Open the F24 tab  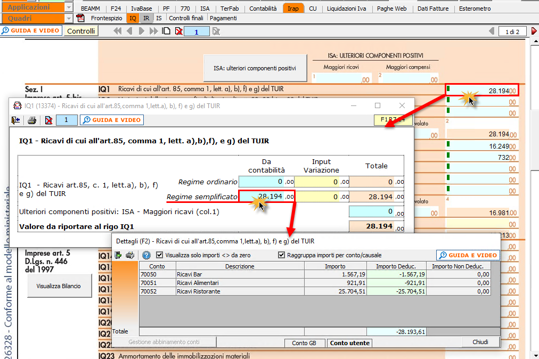tap(116, 8)
